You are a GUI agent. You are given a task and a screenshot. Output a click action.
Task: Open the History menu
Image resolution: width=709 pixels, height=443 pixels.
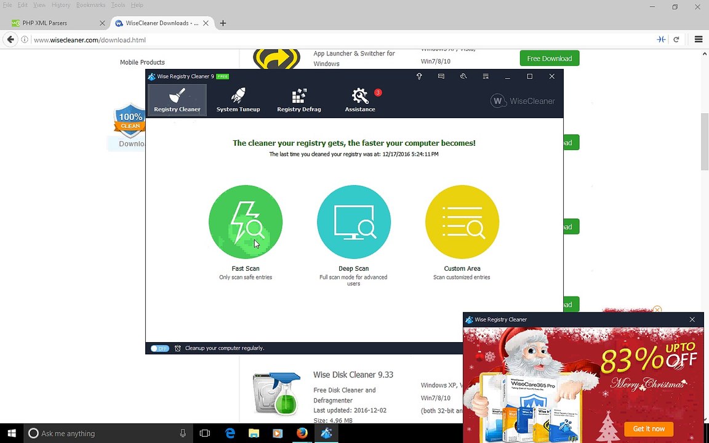point(60,5)
